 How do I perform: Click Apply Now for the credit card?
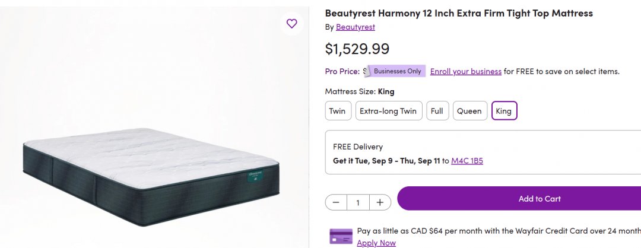click(x=376, y=243)
